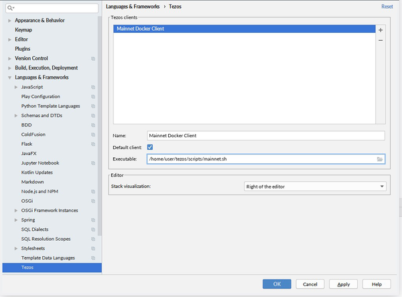402x297 pixels.
Task: Expand the JavaScript subsection
Action: tap(16, 87)
